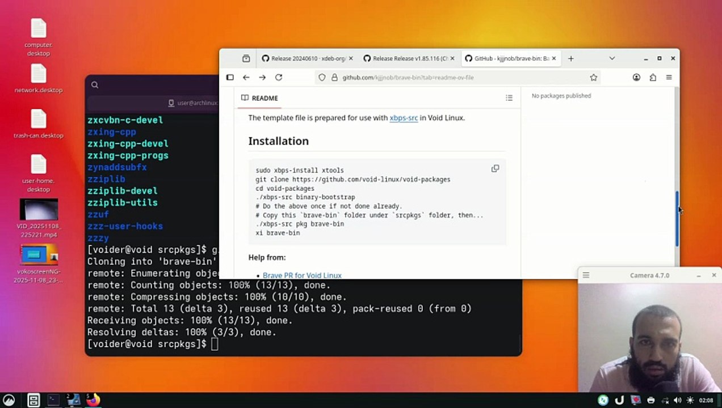Open the volume speaker tray icon
This screenshot has width=722, height=408.
coord(677,400)
